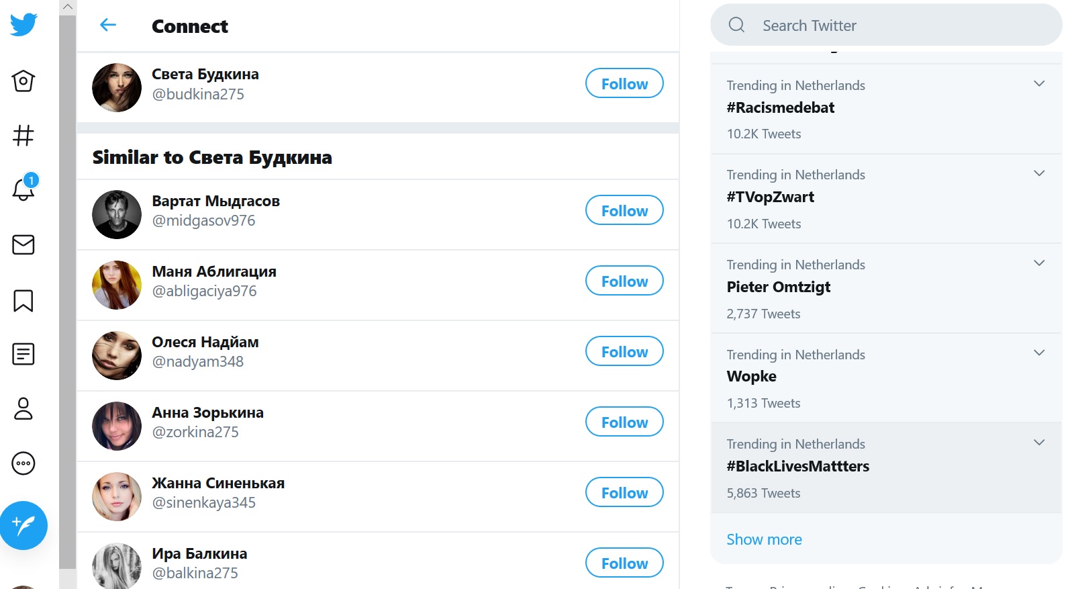Open Notifications bell icon
The width and height of the screenshot is (1072, 589).
pyautogui.click(x=23, y=189)
